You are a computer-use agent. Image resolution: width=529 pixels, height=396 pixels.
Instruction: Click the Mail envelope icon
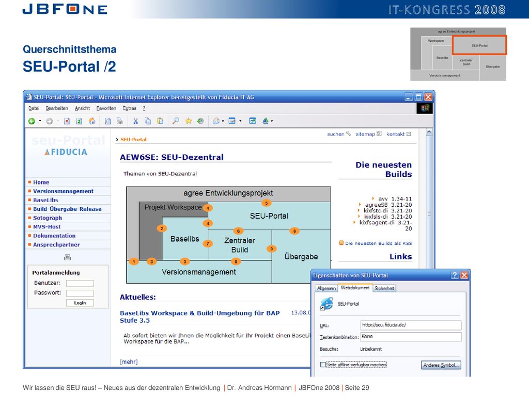[x=216, y=121]
